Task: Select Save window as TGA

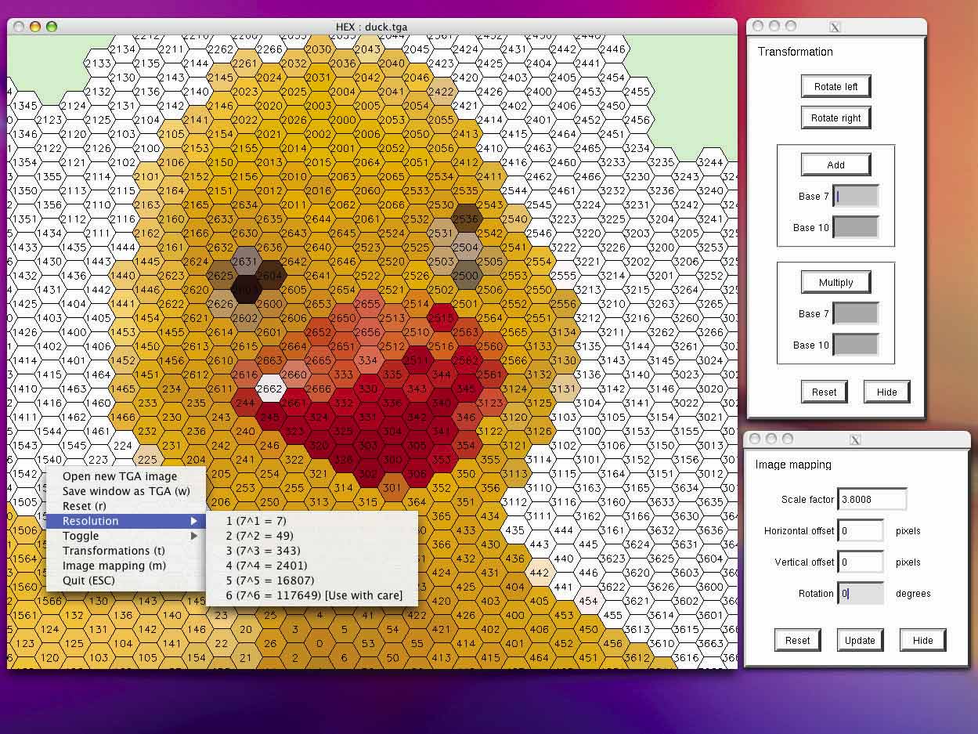Action: [x=126, y=491]
